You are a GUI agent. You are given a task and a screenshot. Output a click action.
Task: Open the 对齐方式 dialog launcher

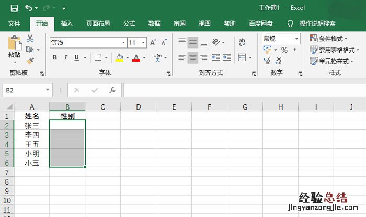pyautogui.click(x=254, y=74)
